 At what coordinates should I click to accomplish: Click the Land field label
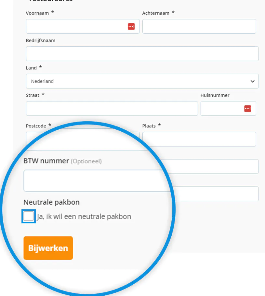pyautogui.click(x=31, y=68)
